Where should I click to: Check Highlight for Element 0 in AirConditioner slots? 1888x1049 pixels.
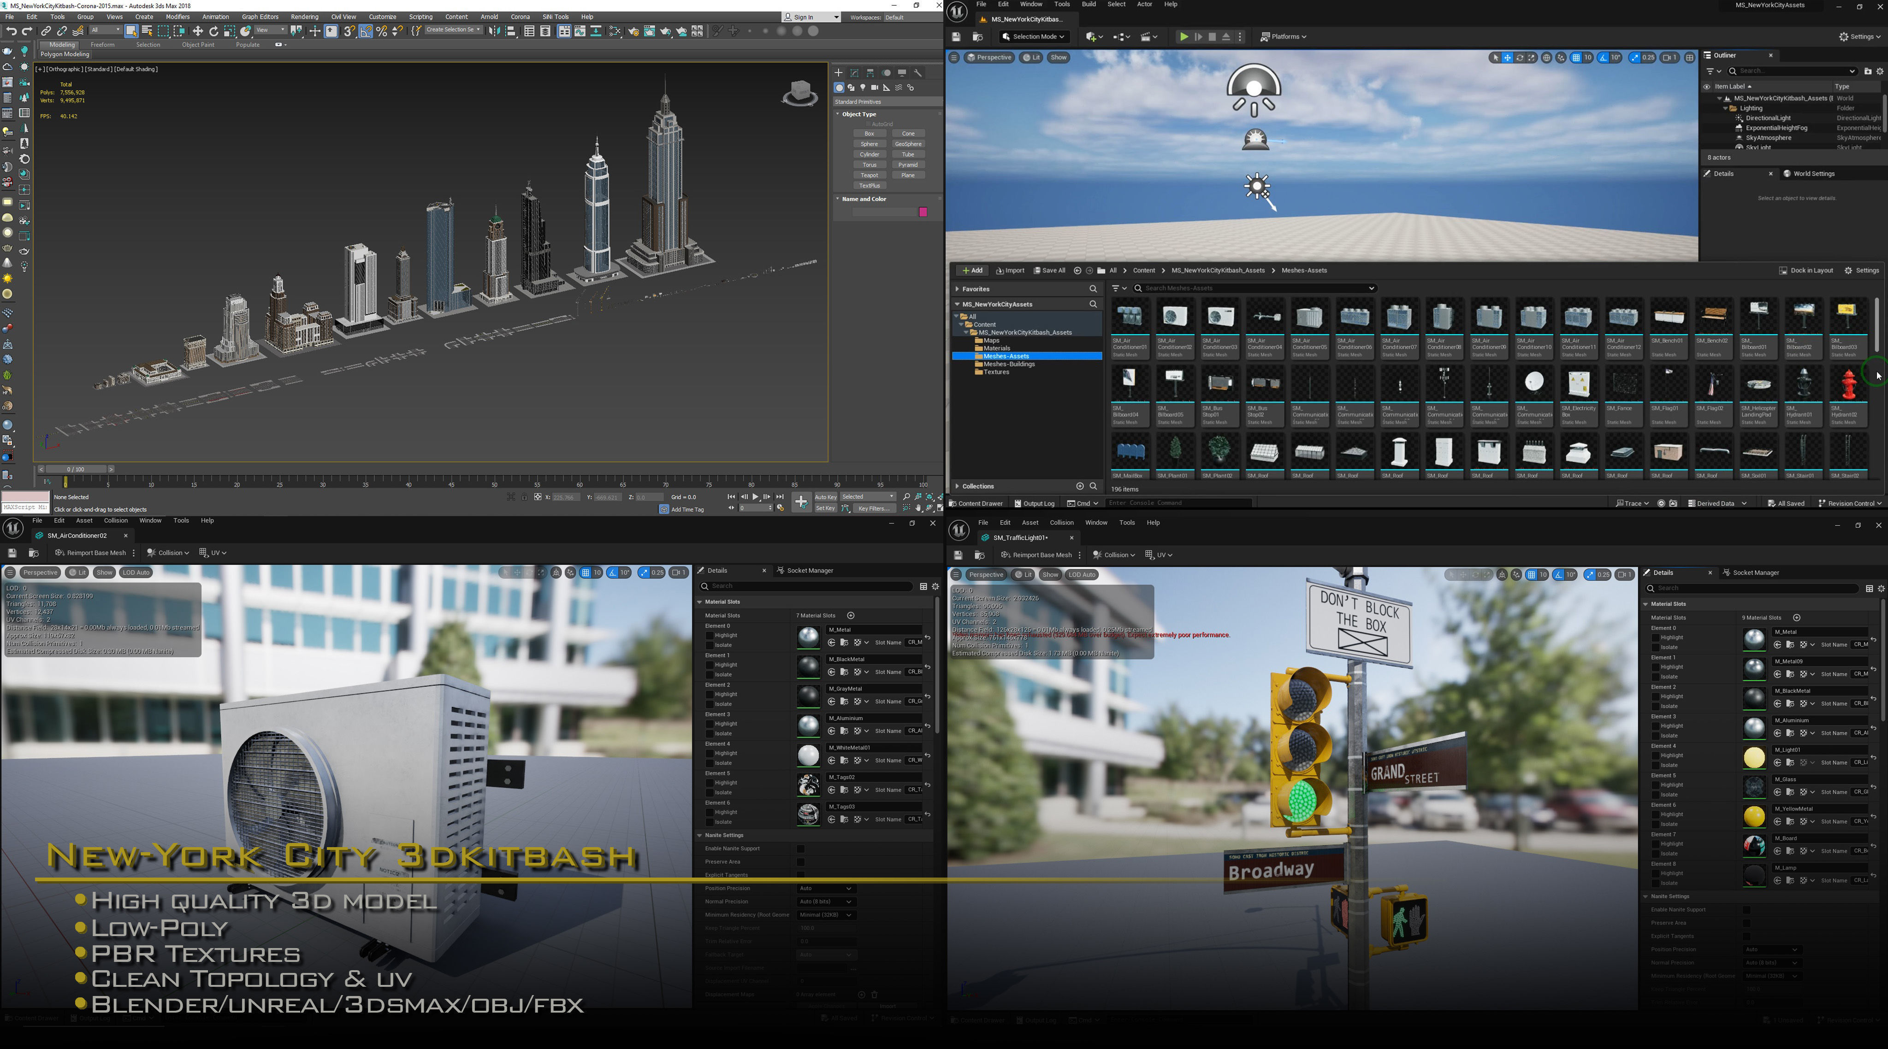pyautogui.click(x=710, y=635)
